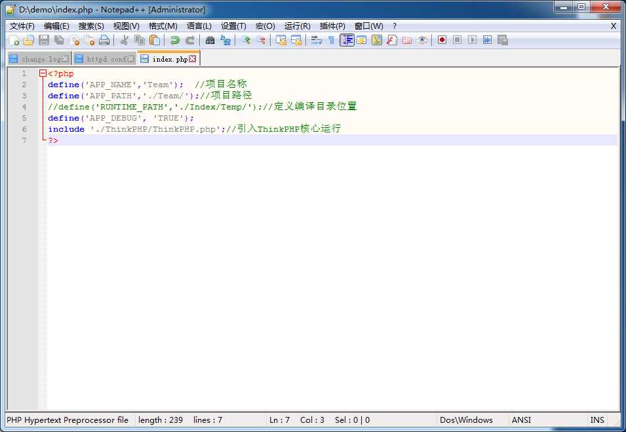This screenshot has height=432, width=626.
Task: Close the httpd.conf tab with its X
Action: coord(131,59)
